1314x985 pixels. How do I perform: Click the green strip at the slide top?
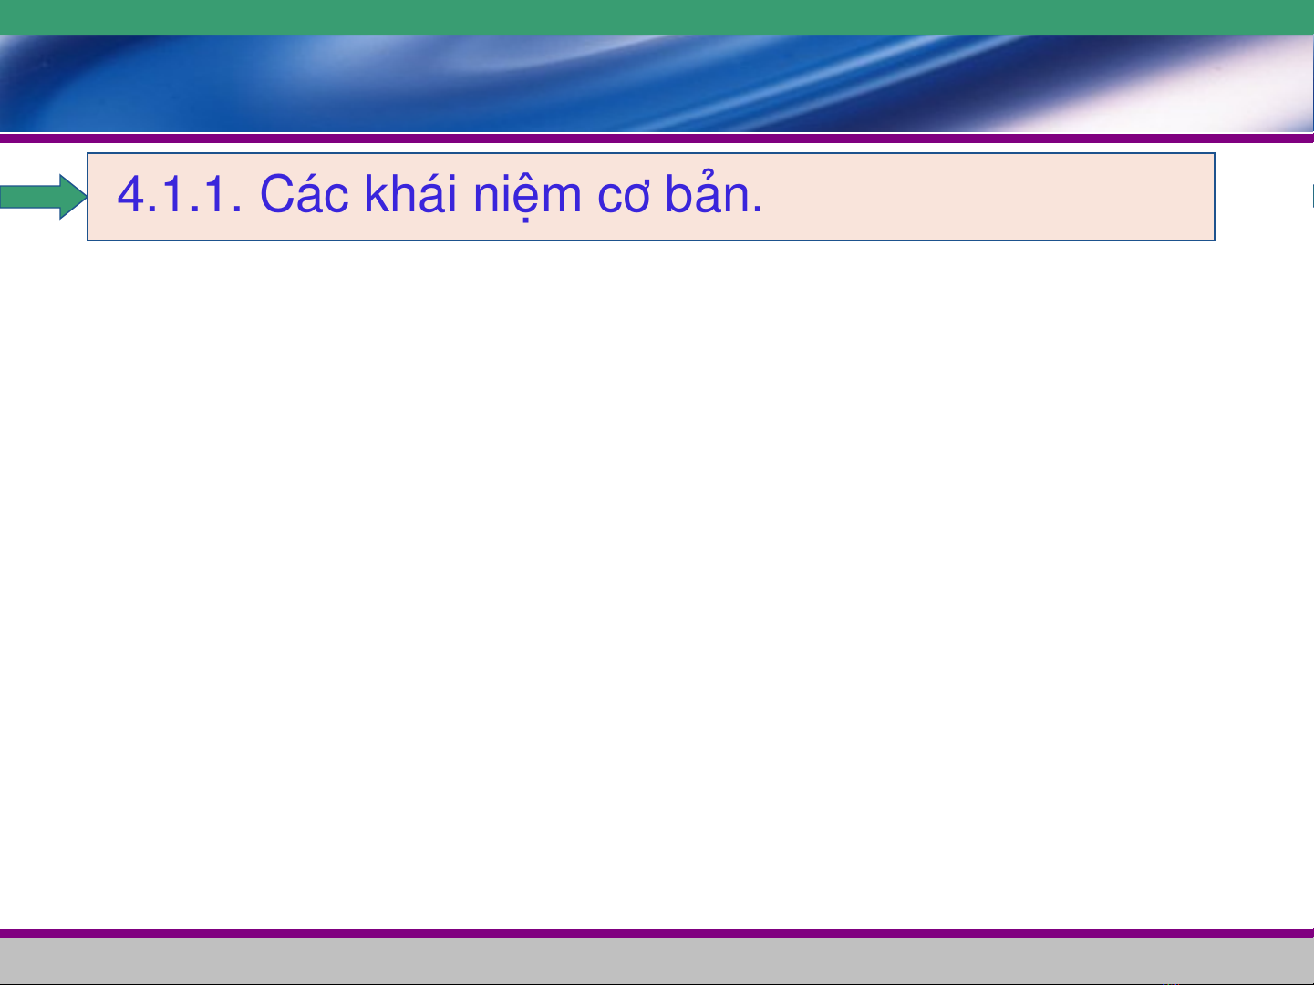click(657, 17)
